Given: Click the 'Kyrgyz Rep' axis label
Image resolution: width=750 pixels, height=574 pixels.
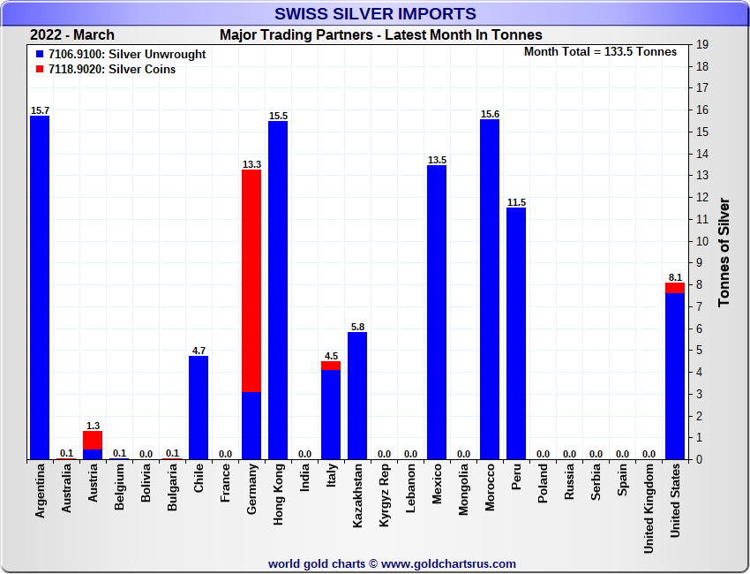Looking at the screenshot, I should (x=385, y=495).
